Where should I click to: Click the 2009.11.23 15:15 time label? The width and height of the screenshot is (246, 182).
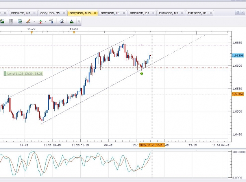[x=152, y=145]
